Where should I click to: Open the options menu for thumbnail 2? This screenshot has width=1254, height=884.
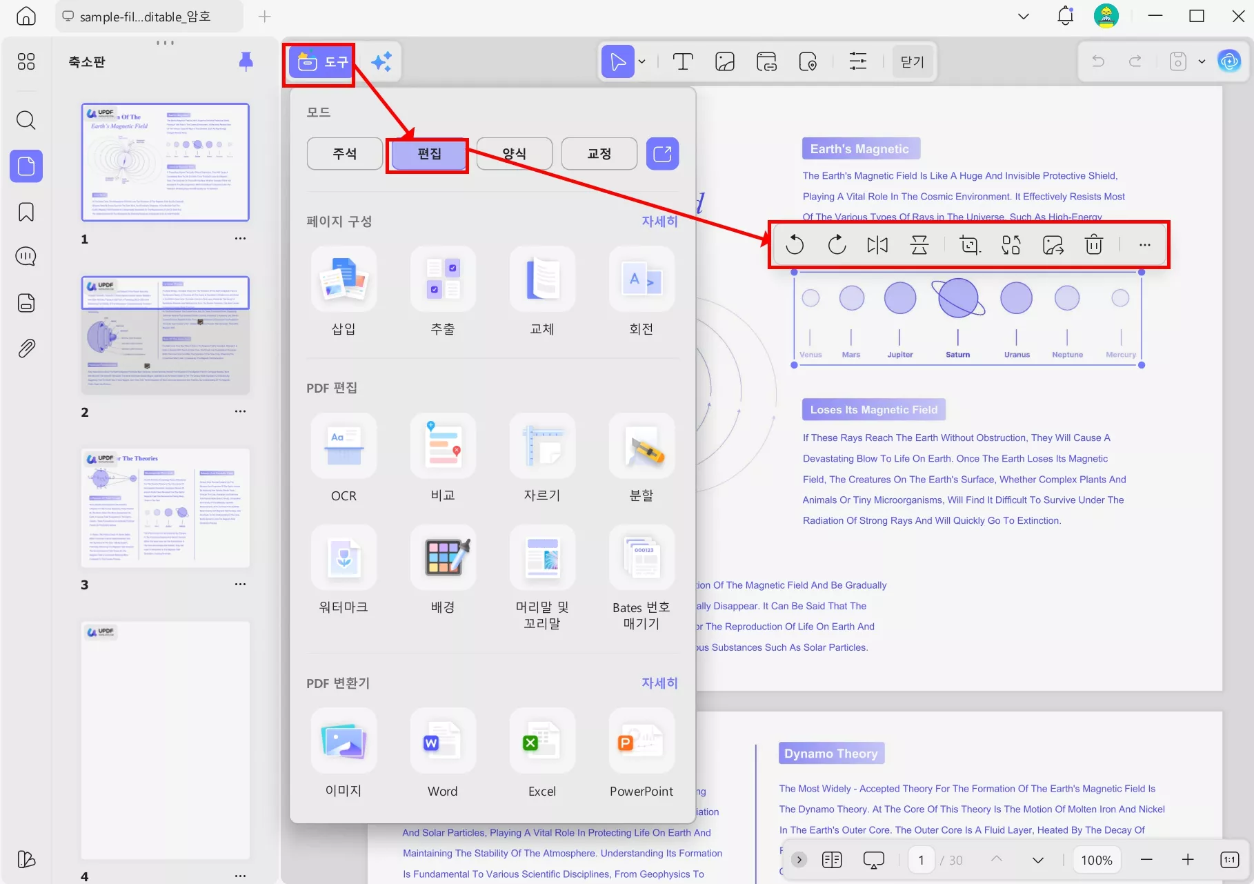click(x=240, y=411)
